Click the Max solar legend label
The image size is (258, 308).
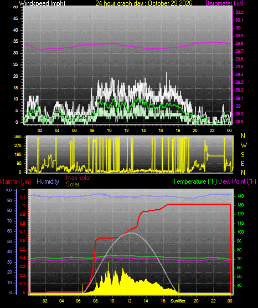(x=79, y=178)
